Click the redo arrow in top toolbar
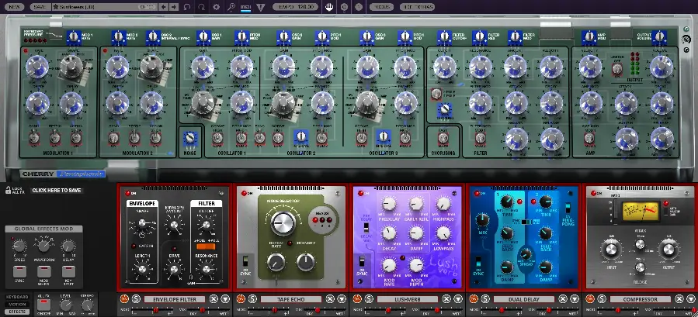Image resolution: width=698 pixels, height=317 pixels. coord(202,7)
